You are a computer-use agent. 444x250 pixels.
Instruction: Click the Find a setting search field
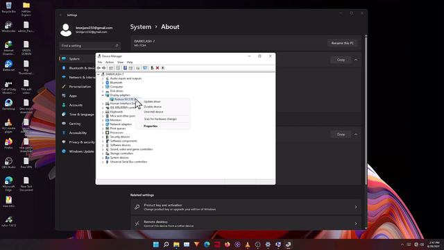pos(90,46)
